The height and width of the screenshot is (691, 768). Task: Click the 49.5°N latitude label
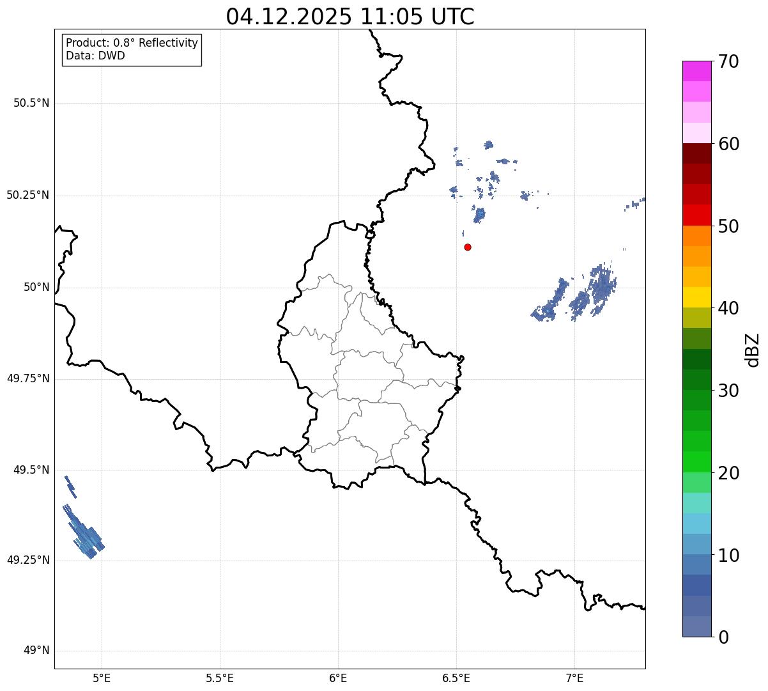click(x=31, y=470)
